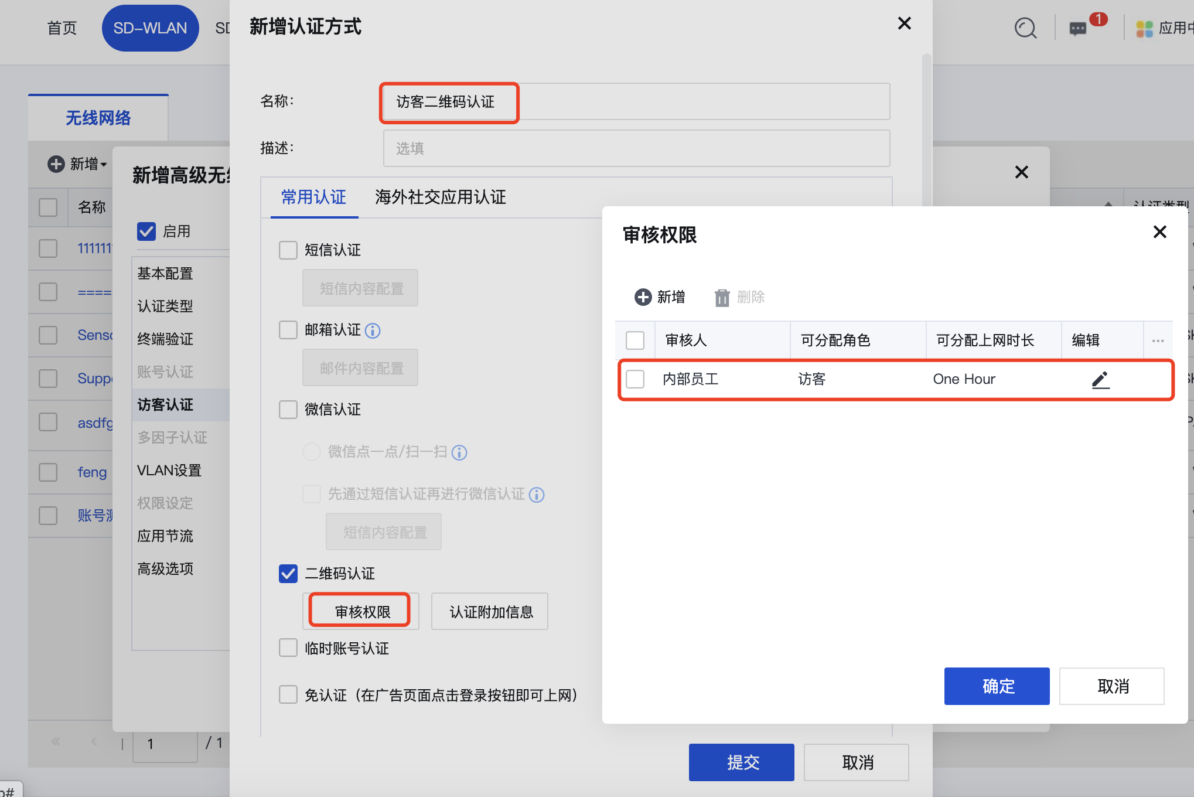The width and height of the screenshot is (1194, 797).
Task: Toggle select-all checkbox in 审核权限 table header
Action: [635, 340]
